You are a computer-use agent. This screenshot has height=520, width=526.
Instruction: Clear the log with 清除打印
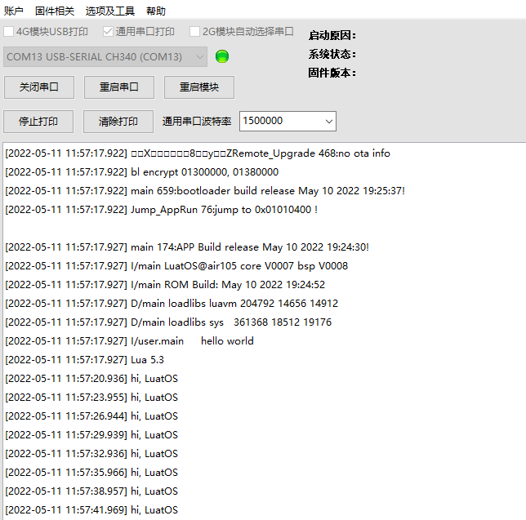coord(118,122)
